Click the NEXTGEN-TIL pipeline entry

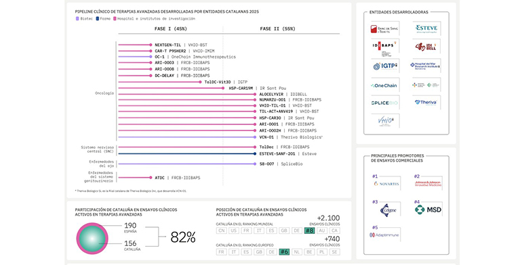[x=181, y=45]
